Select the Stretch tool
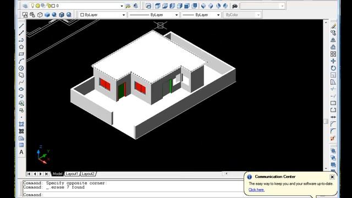Image resolution: width=352 pixels, height=198 pixels. coord(333,82)
